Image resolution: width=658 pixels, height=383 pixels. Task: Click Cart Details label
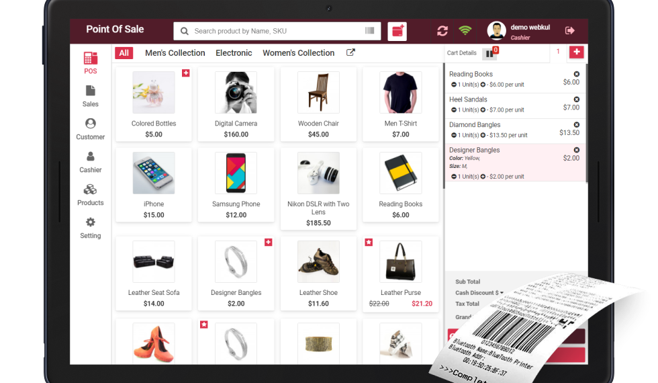[x=462, y=53]
